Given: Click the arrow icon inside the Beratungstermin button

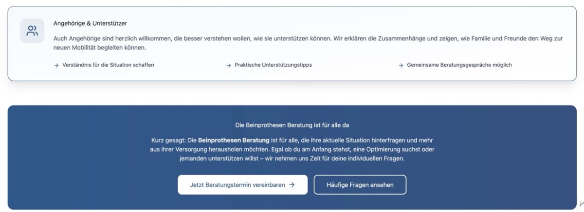Looking at the screenshot, I should click(x=292, y=185).
